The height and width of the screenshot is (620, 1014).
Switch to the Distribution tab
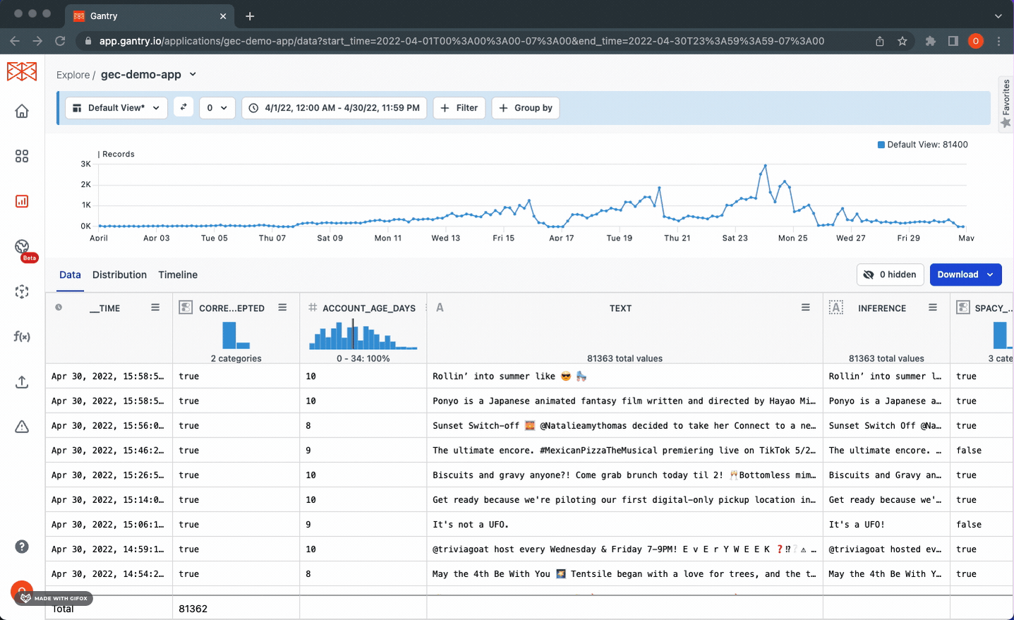click(x=119, y=274)
